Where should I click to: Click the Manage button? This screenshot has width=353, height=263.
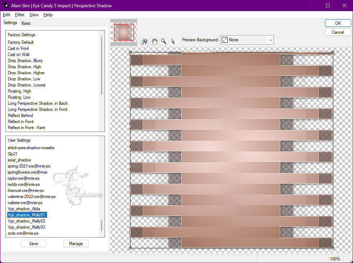point(76,243)
